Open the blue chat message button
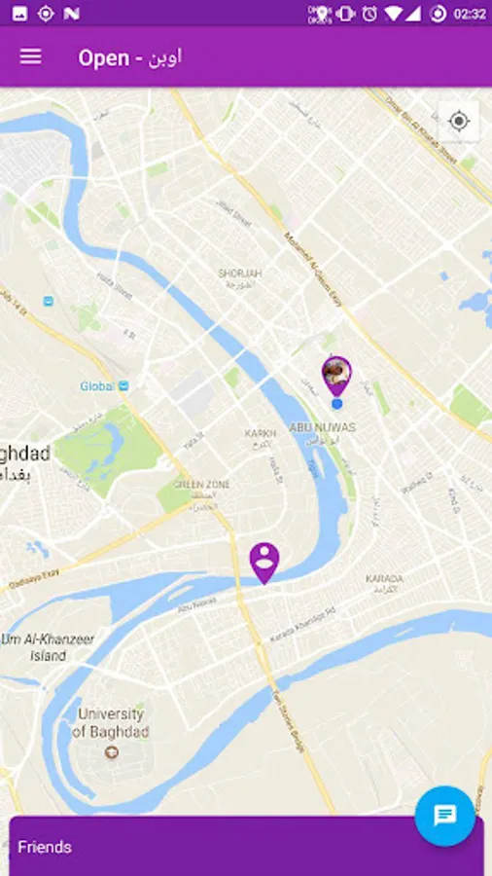The width and height of the screenshot is (492, 876). tap(445, 817)
